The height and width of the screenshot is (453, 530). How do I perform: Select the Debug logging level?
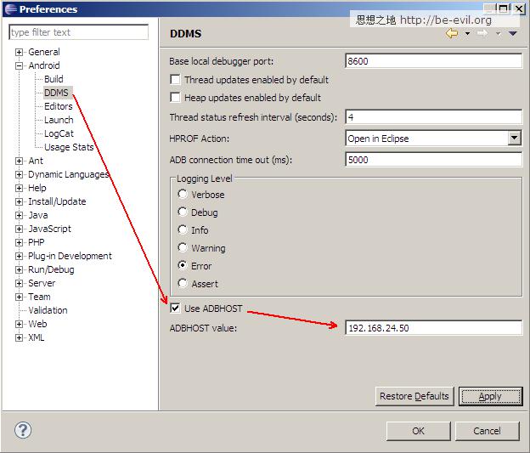[x=182, y=212]
